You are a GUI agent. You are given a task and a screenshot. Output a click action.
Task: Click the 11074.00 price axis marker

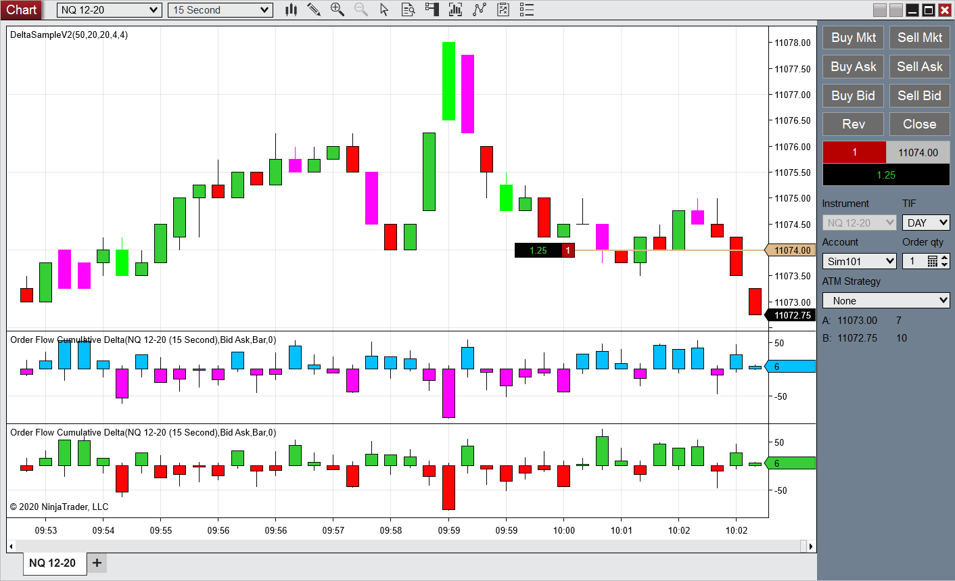tap(791, 250)
